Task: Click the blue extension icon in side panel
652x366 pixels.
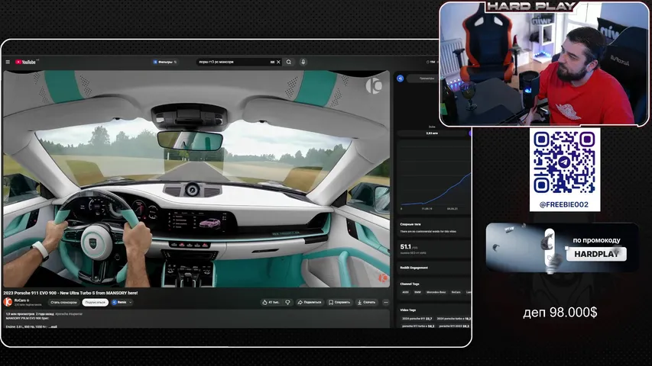Action: click(400, 78)
